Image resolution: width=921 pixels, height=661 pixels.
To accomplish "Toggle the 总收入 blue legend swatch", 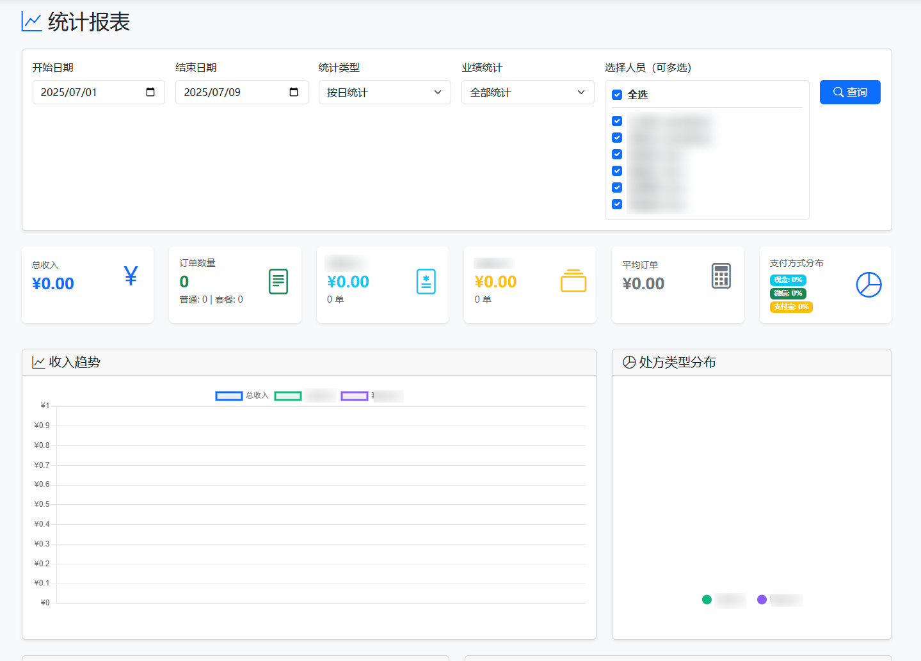I will [x=228, y=396].
